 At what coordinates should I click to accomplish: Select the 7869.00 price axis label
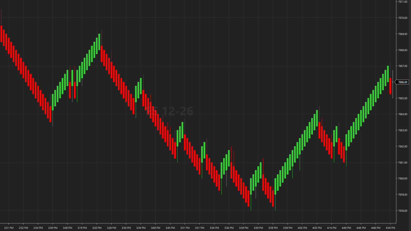403,34
